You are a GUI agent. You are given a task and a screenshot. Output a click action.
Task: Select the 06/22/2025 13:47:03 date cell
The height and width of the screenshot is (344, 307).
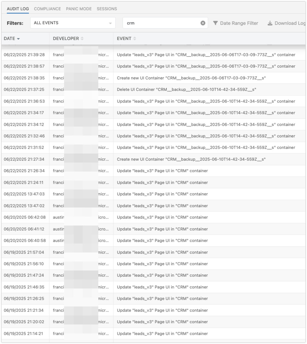(x=24, y=194)
